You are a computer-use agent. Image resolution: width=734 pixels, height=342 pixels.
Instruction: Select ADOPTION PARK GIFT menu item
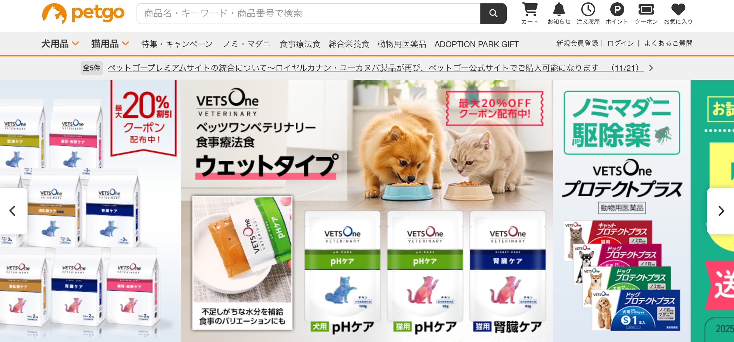click(x=476, y=44)
